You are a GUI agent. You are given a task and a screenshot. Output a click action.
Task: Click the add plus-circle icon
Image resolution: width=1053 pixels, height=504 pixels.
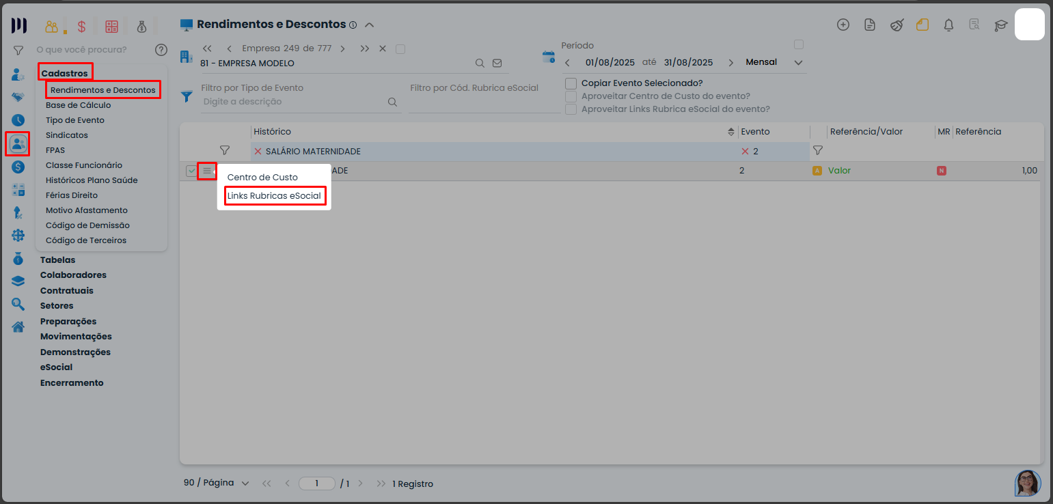[x=843, y=25]
